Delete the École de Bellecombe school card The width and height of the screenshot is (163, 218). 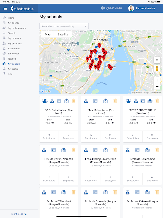(x=157, y=150)
